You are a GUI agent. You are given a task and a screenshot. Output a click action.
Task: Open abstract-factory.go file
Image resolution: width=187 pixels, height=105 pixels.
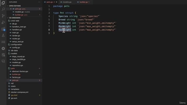[x=20, y=71]
